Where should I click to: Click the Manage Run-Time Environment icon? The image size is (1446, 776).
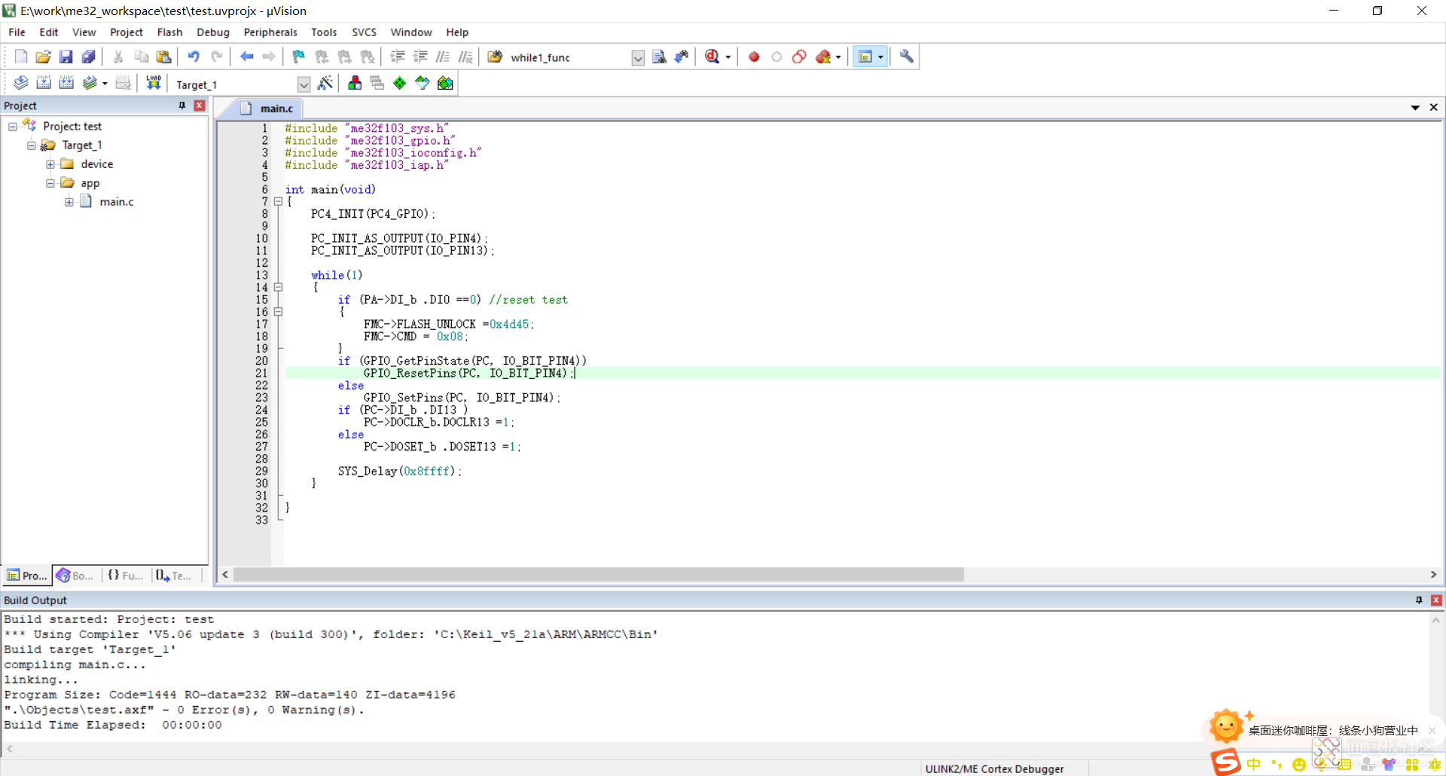coord(423,83)
